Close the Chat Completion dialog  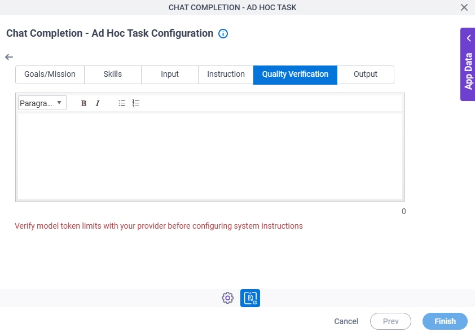464,7
